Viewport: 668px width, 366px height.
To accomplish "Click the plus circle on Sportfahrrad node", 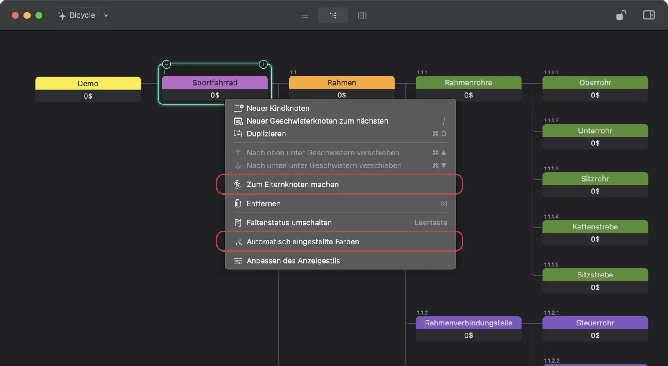I will 263,64.
